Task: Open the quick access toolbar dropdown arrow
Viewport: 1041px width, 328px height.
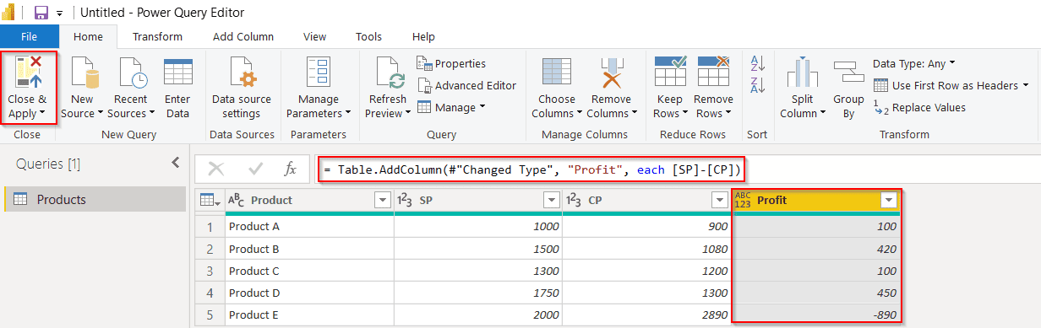Action: pyautogui.click(x=60, y=13)
